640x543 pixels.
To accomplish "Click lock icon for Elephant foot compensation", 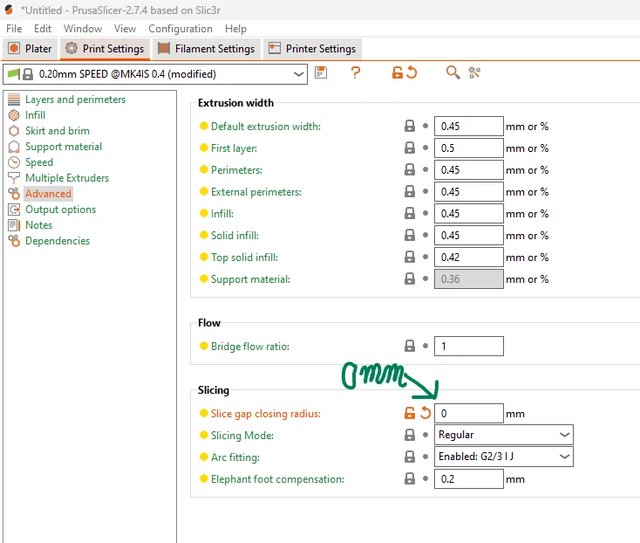I will (x=410, y=479).
